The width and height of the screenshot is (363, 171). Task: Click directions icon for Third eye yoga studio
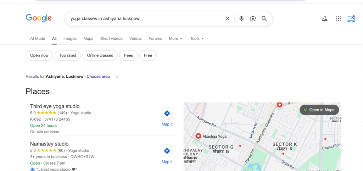pos(167,114)
